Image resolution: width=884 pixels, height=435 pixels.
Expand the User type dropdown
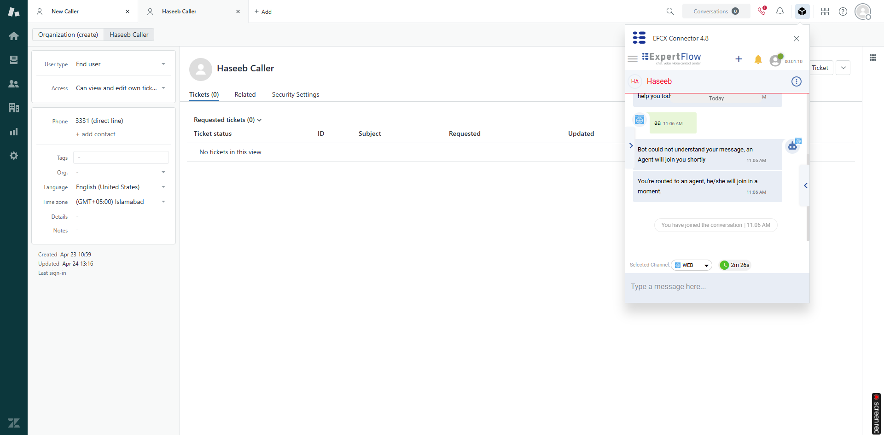tap(163, 64)
